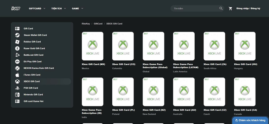Open Xbox Gift Card (CO) thumbnail
Image resolution: width=269 pixels, height=124 pixels.
coord(123,46)
